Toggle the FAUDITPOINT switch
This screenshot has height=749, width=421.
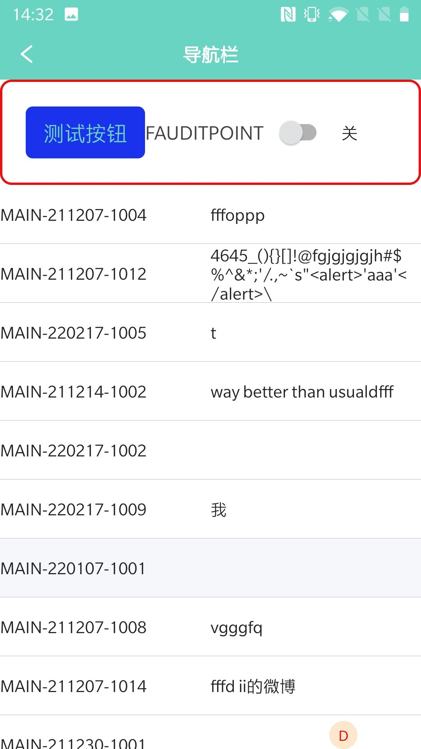[298, 133]
